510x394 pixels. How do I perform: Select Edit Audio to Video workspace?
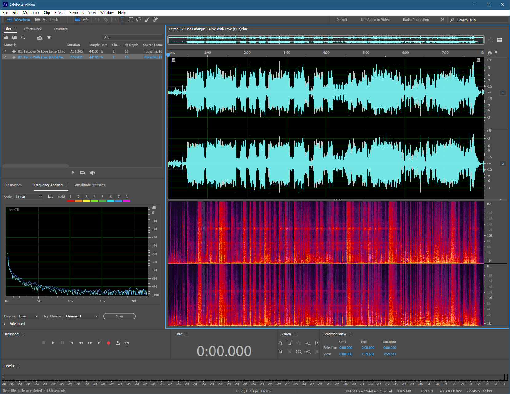point(375,20)
